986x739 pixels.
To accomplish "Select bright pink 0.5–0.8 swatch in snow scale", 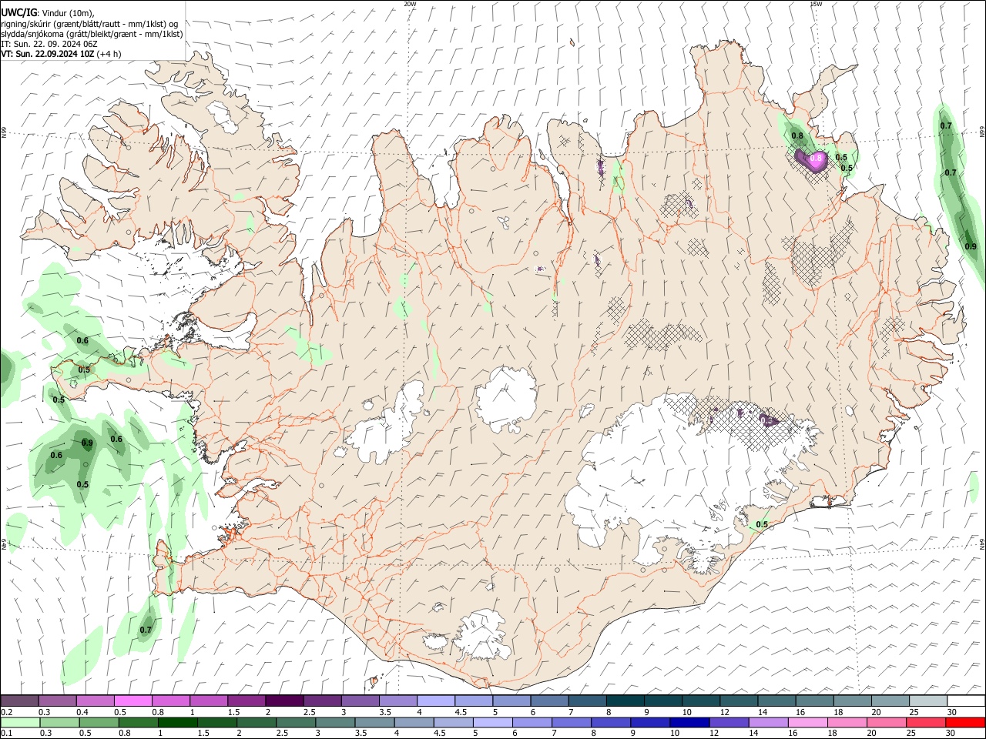I will click(x=132, y=701).
